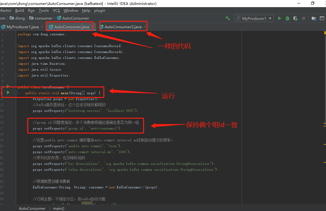Viewport: 326px width, 211px height.
Task: Open Project Structure folder icon in toolbar
Action: pos(314,19)
